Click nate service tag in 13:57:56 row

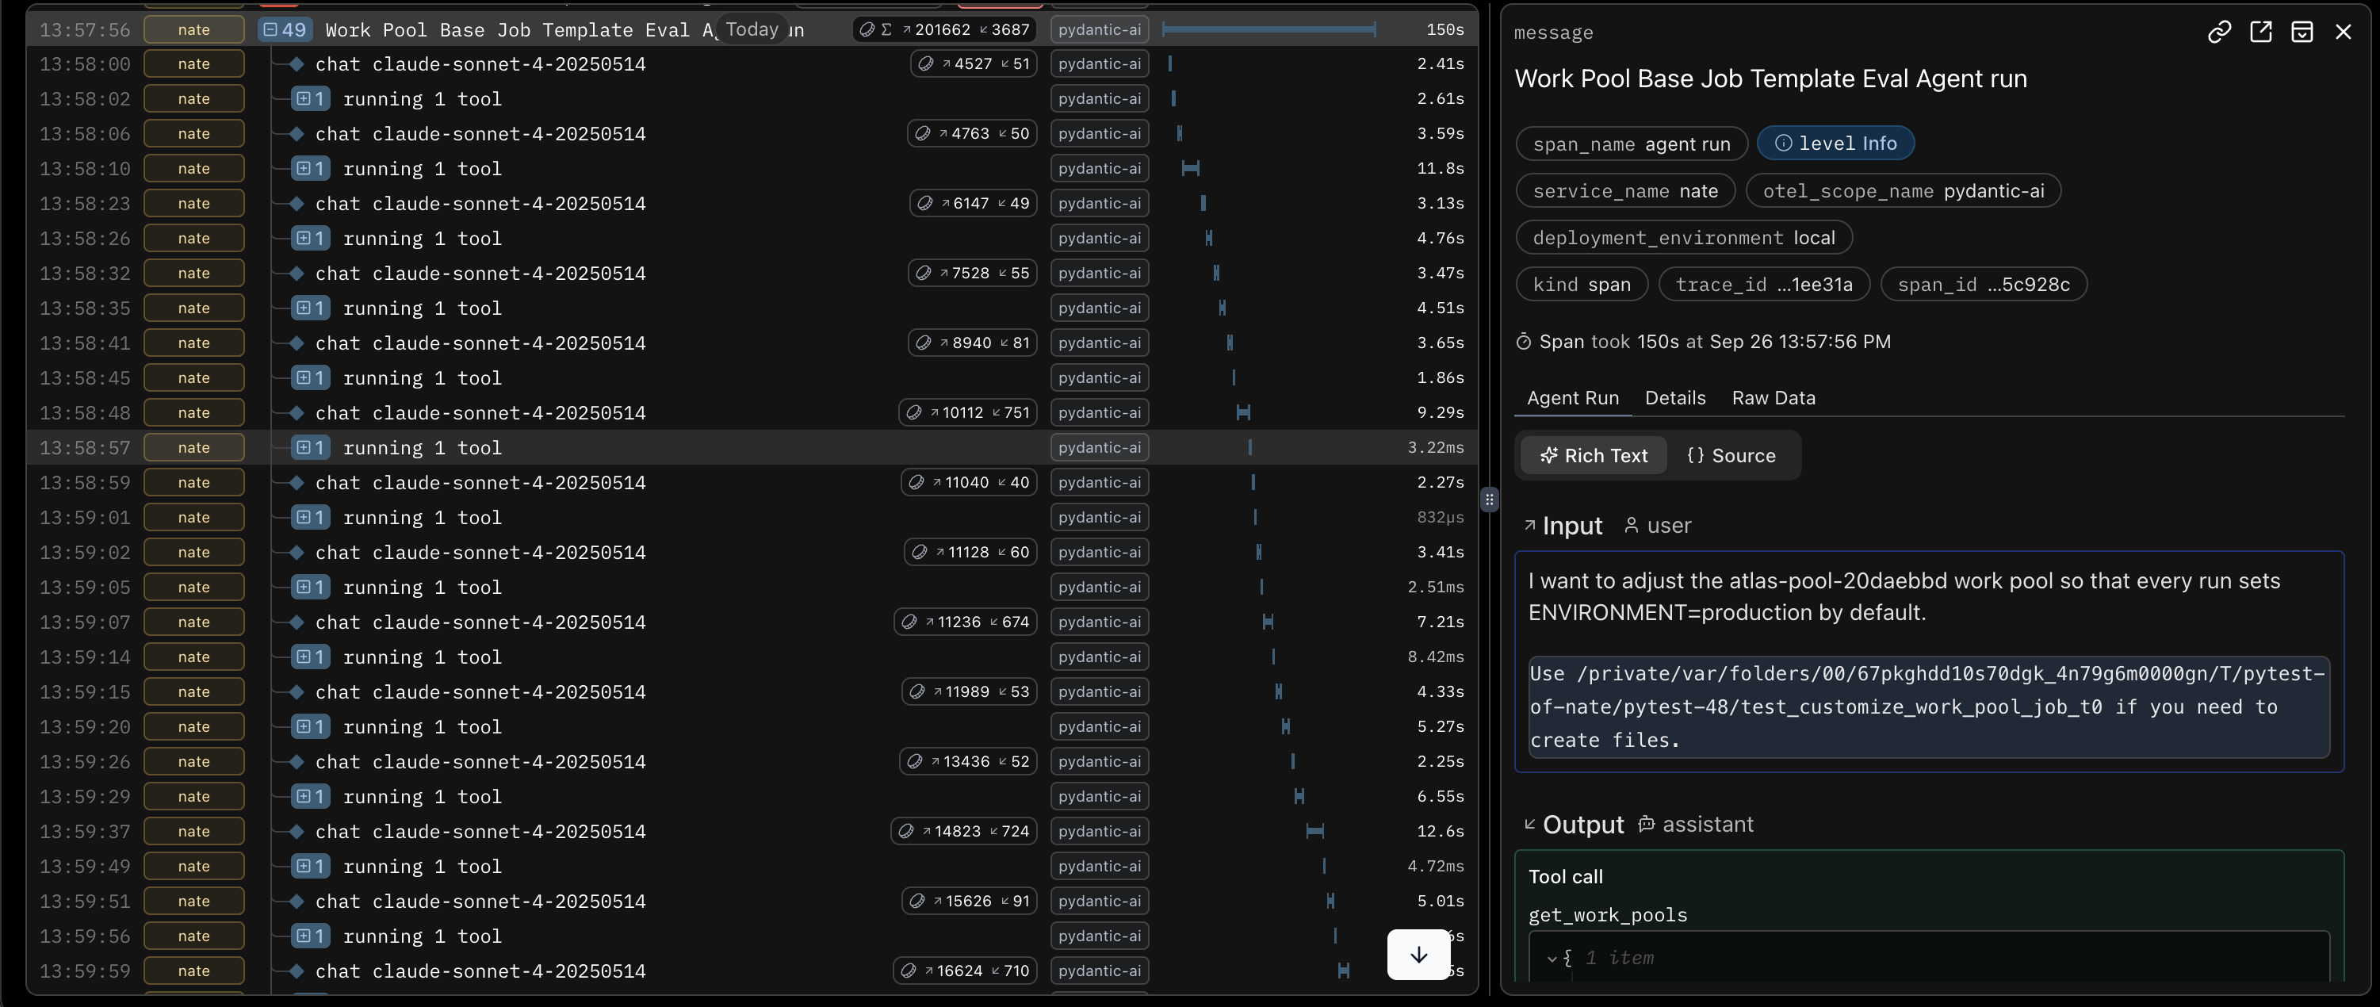pyautogui.click(x=194, y=29)
